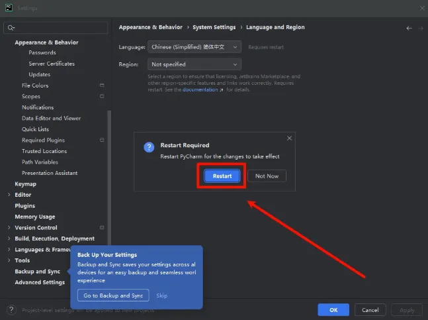428x320 pixels.
Task: Close the Restart Required dialog with X
Action: click(289, 138)
